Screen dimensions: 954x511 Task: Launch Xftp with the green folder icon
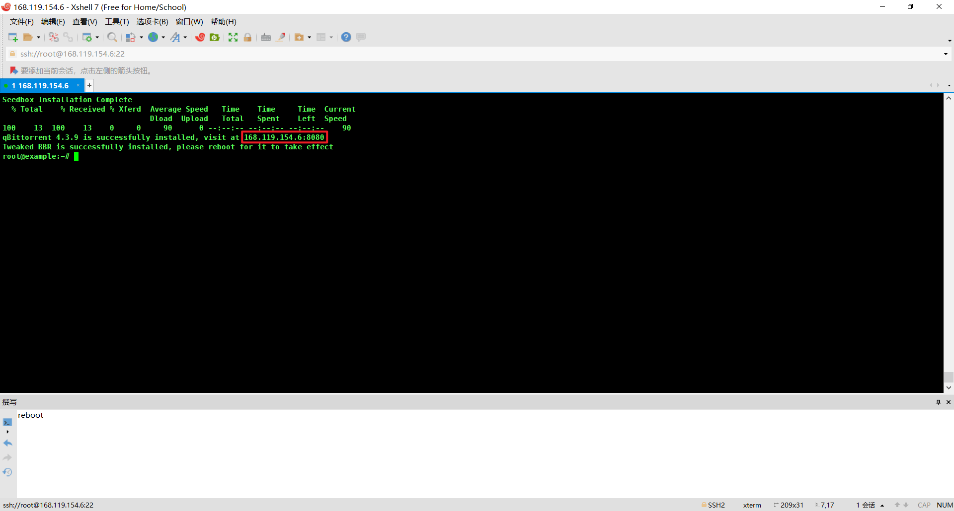click(x=215, y=37)
